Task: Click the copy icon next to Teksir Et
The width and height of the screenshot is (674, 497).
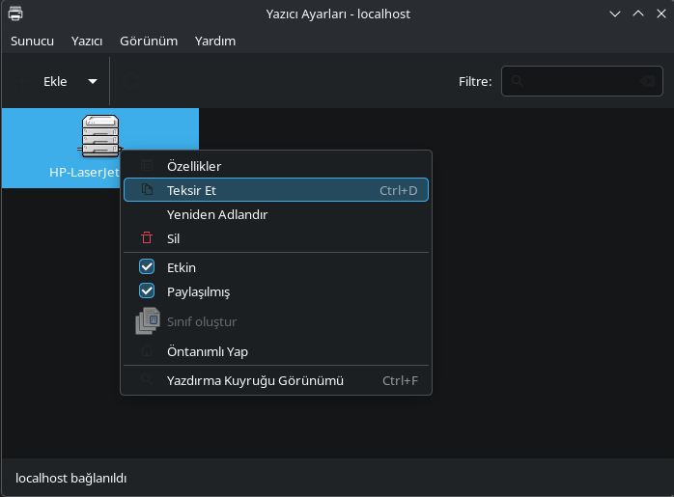Action: coord(147,189)
